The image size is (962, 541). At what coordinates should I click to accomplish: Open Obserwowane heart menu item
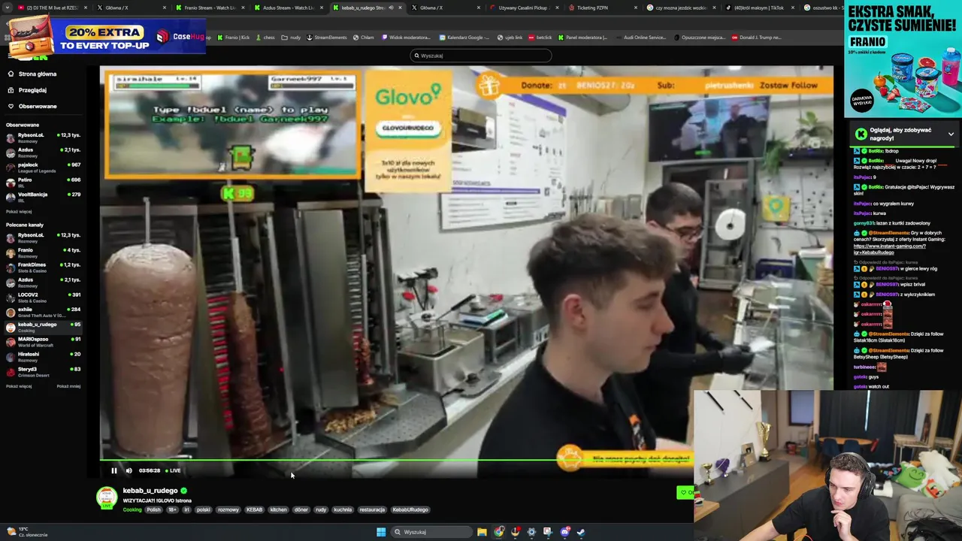click(x=38, y=106)
